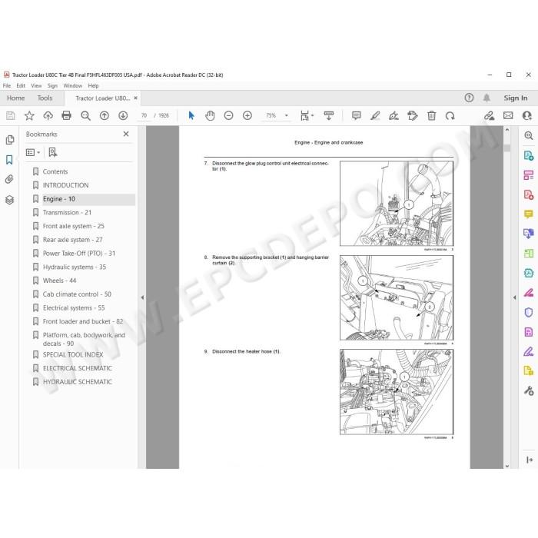Open Protect shield tool in right pane

529,312
